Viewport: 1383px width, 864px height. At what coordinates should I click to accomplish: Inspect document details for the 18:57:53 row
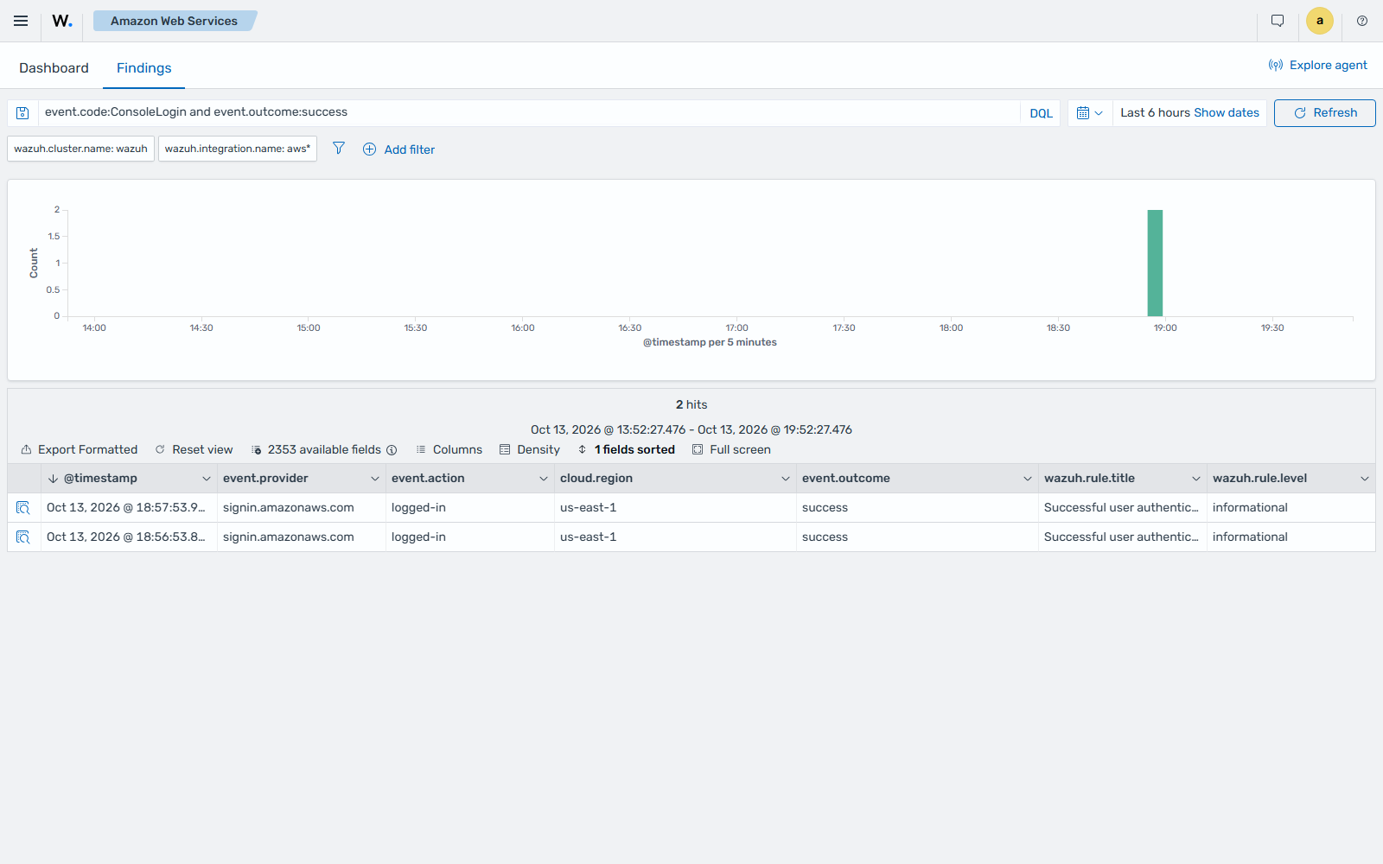[23, 508]
